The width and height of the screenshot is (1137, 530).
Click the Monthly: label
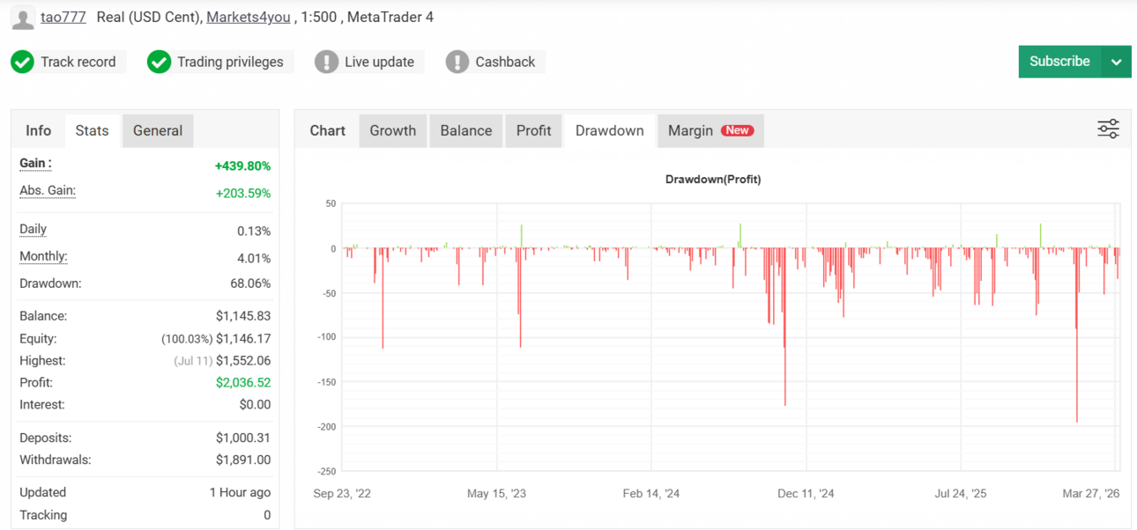[43, 256]
